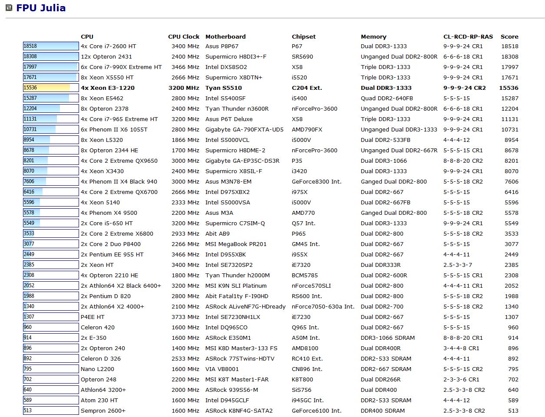Image resolution: width=545 pixels, height=417 pixels.
Task: Click the Supermicro H8DI3+-F motherboard cell
Action: pos(236,56)
